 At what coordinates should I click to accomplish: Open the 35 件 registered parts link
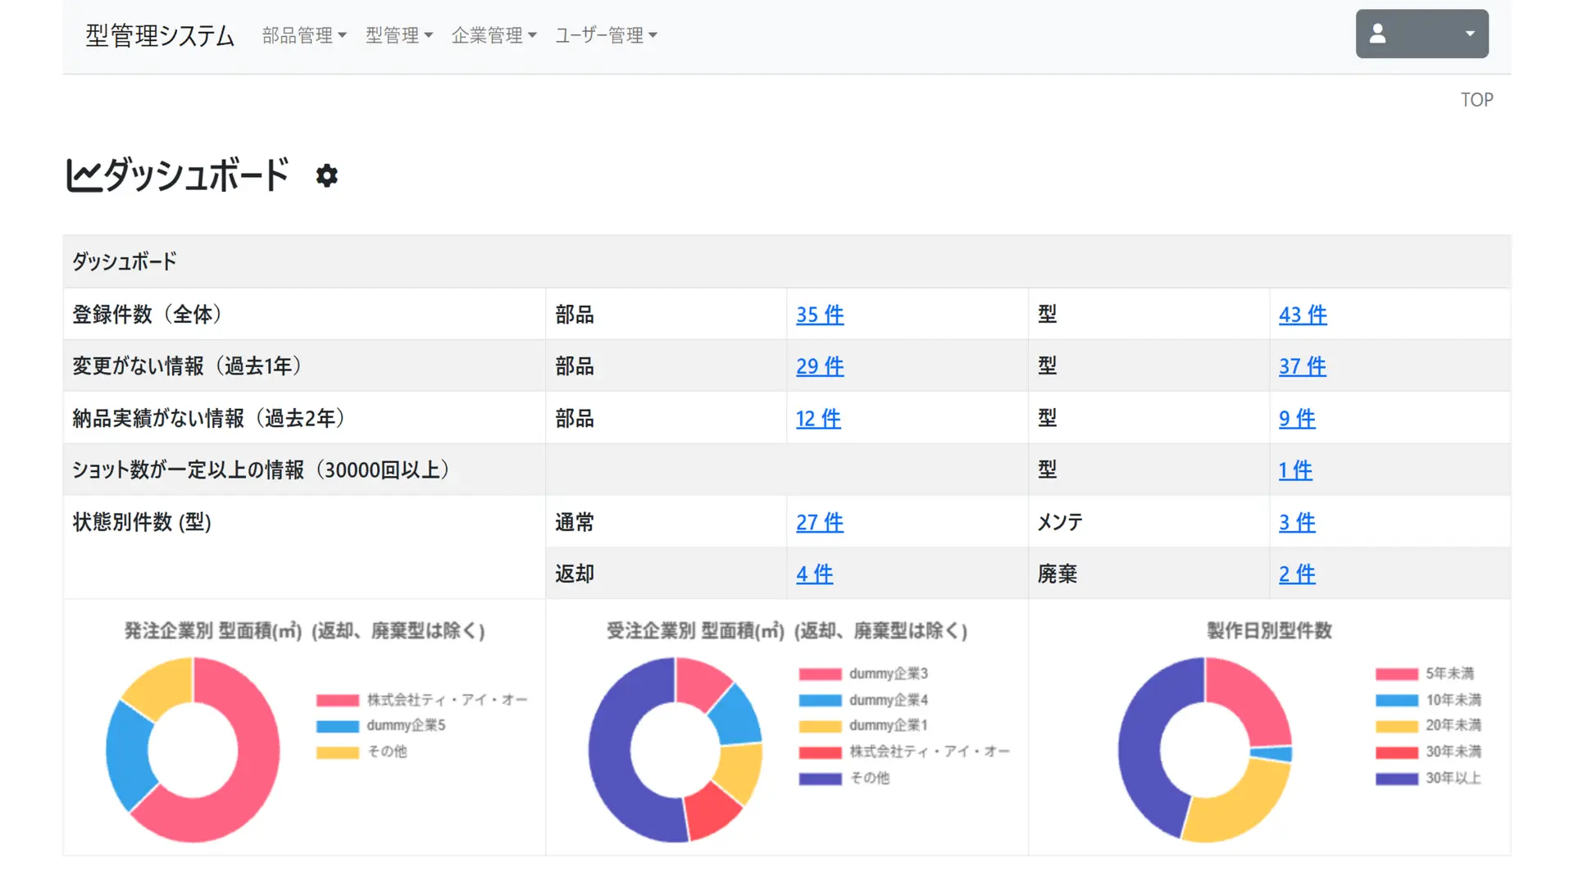click(819, 315)
